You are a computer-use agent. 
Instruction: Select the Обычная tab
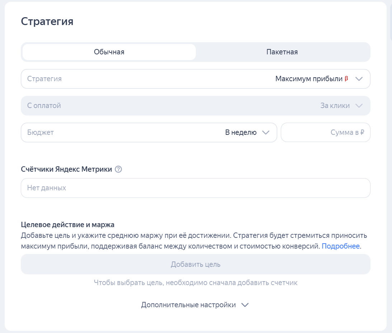pos(109,52)
